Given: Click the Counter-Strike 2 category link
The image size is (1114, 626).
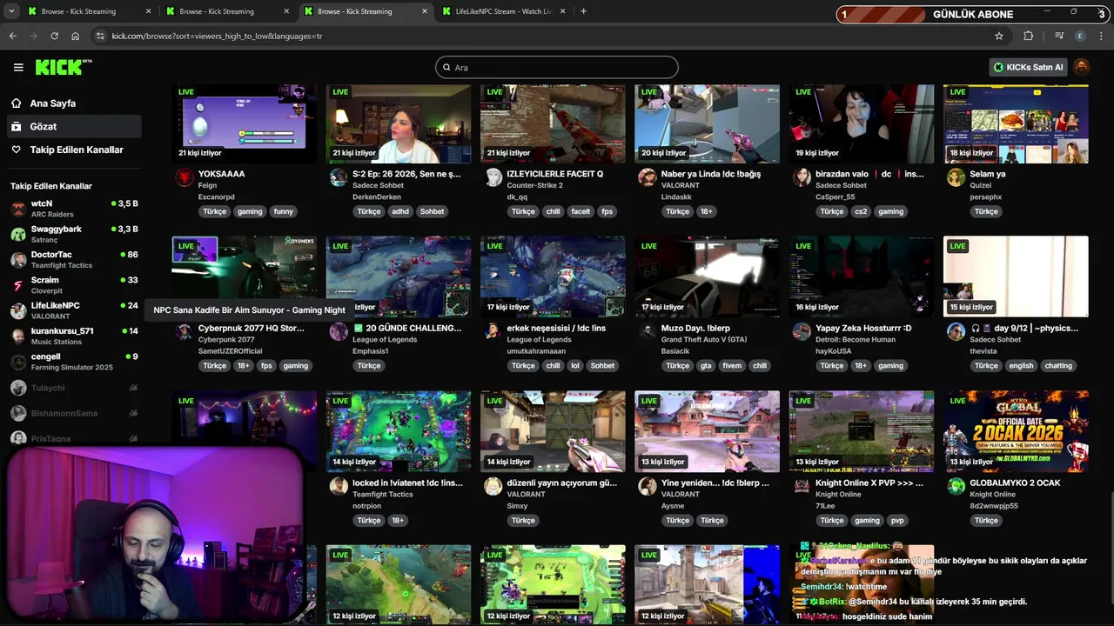Looking at the screenshot, I should coord(534,185).
